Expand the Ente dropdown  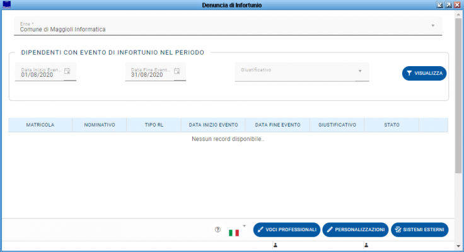(433, 26)
